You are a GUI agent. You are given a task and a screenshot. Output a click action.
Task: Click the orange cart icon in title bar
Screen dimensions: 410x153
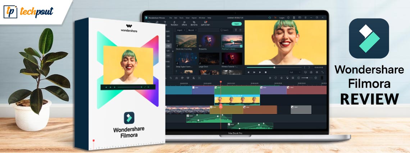(x=275, y=18)
